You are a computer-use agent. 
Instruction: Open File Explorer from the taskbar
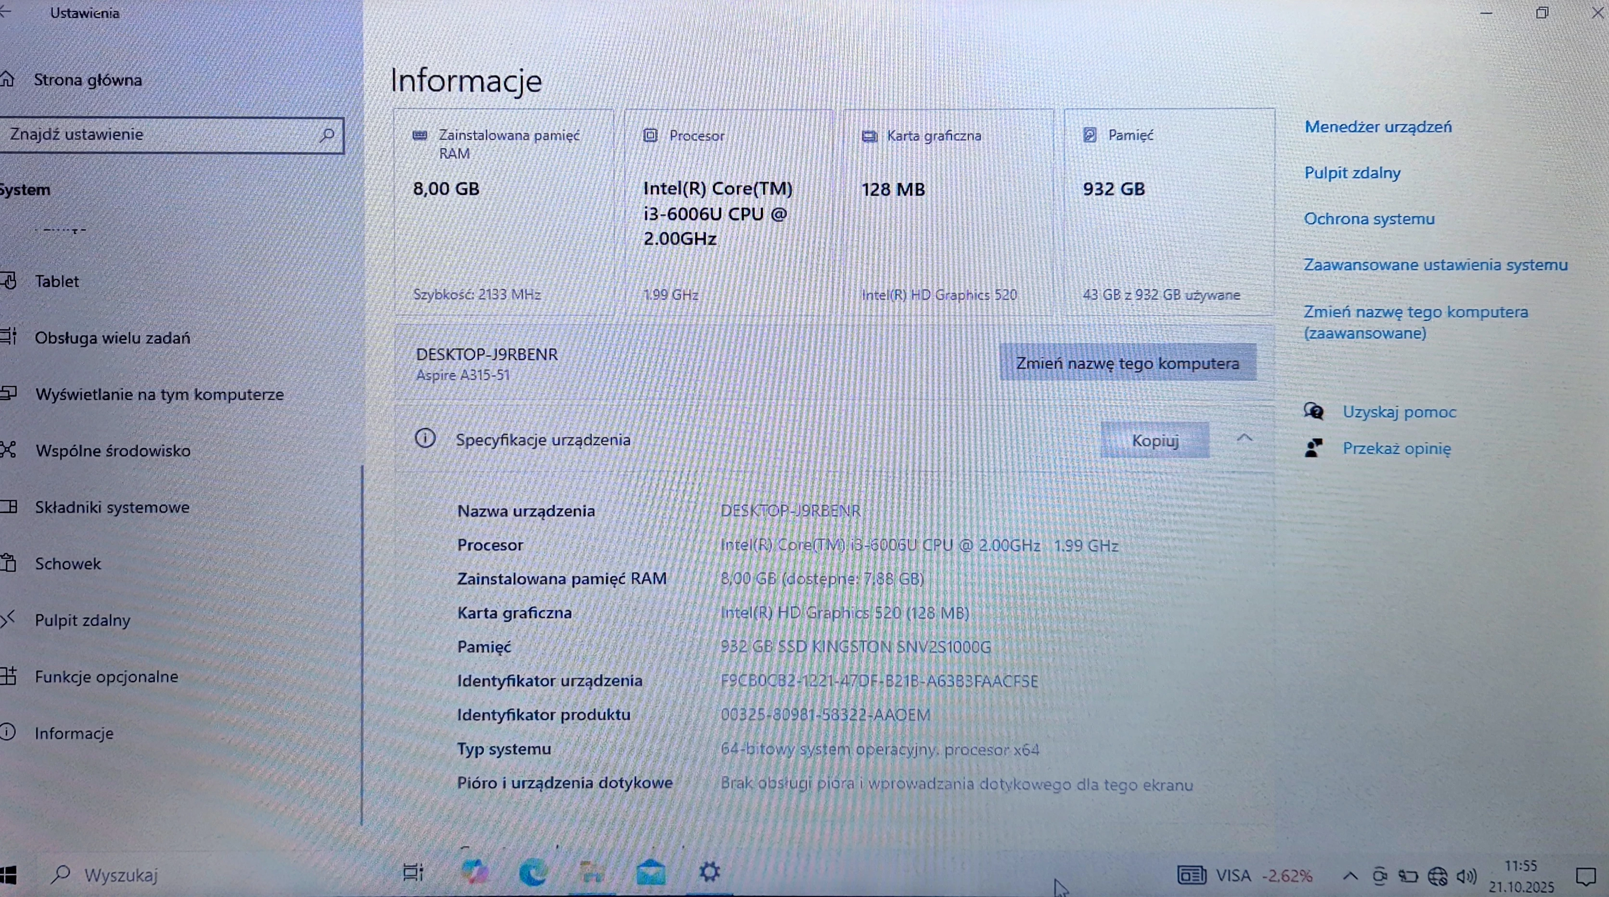pos(591,872)
